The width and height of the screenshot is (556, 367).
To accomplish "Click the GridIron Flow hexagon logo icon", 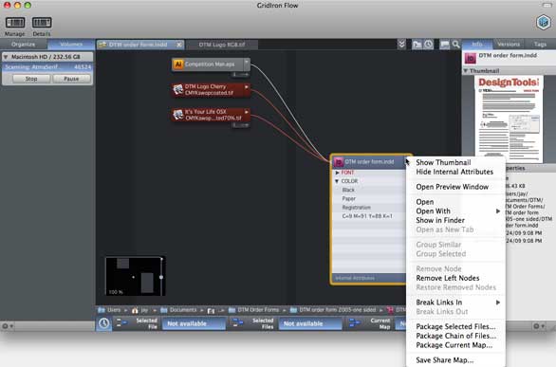I will pyautogui.click(x=543, y=23).
